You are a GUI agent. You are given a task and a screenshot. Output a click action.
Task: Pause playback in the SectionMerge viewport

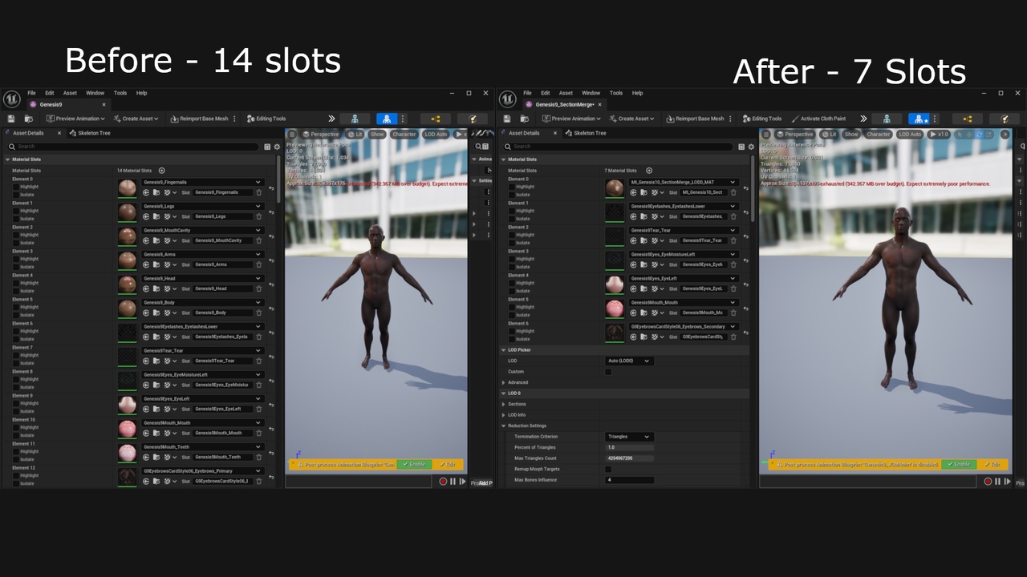(x=997, y=482)
